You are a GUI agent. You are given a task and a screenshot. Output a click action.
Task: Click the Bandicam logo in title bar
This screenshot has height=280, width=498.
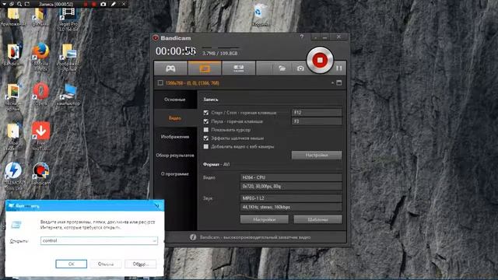pos(156,38)
